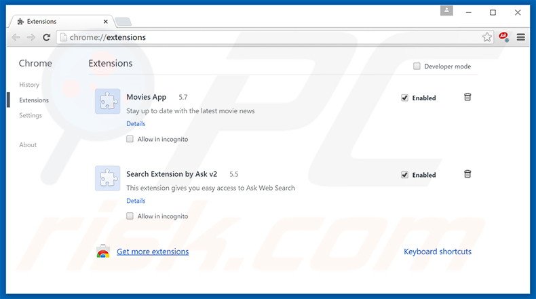536x299 pixels.
Task: Open Details link for Movies App
Action: click(136, 123)
